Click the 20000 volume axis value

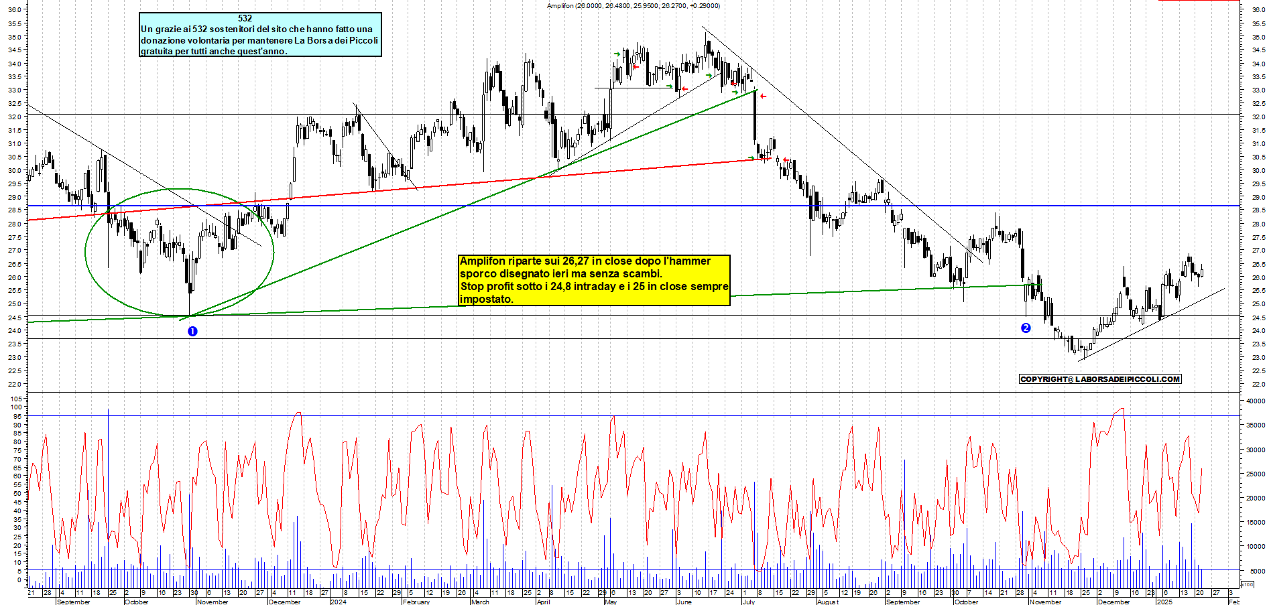[1255, 498]
